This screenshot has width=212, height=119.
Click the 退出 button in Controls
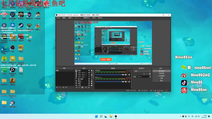(161, 81)
